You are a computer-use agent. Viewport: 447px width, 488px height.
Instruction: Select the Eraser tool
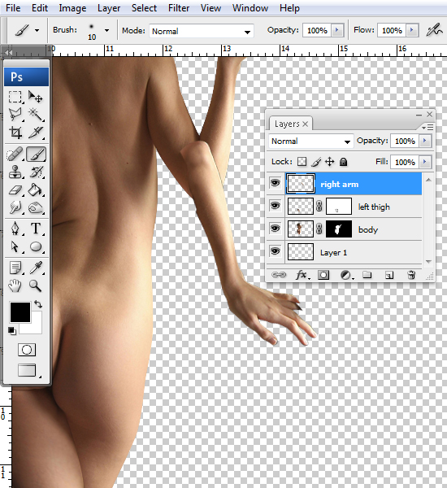pyautogui.click(x=15, y=190)
